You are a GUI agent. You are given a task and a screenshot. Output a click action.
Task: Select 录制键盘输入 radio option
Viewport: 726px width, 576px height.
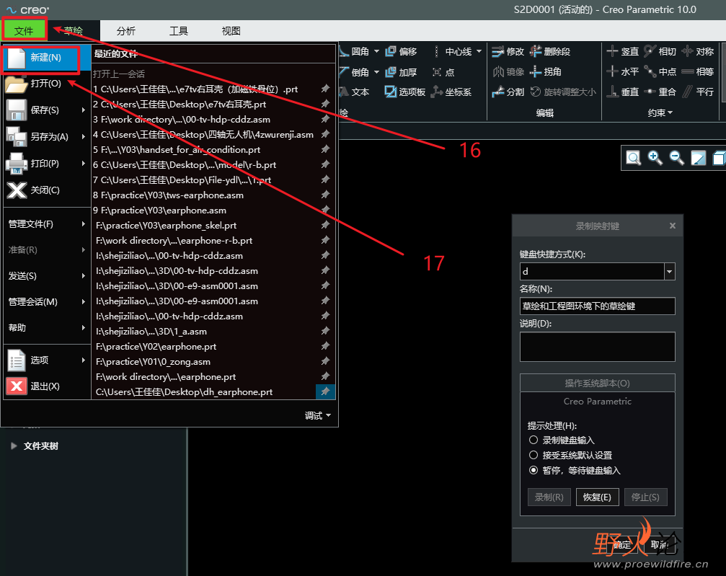pyautogui.click(x=534, y=440)
